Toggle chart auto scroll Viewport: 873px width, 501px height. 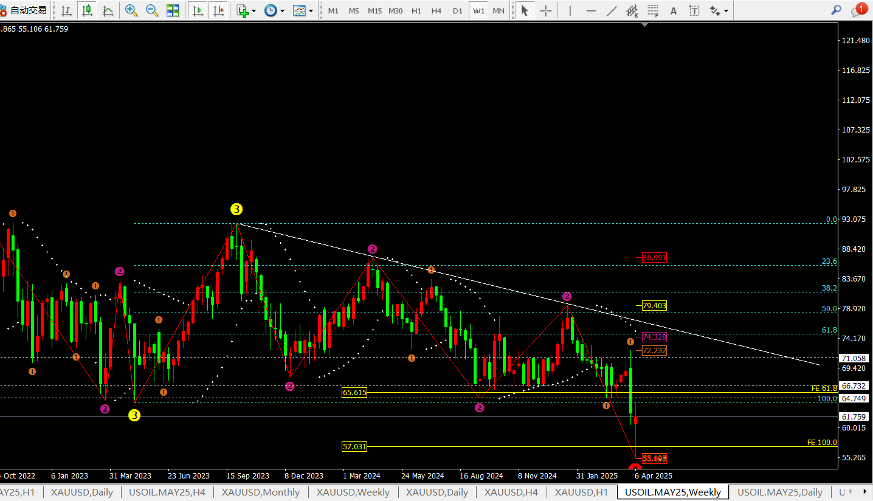198,10
